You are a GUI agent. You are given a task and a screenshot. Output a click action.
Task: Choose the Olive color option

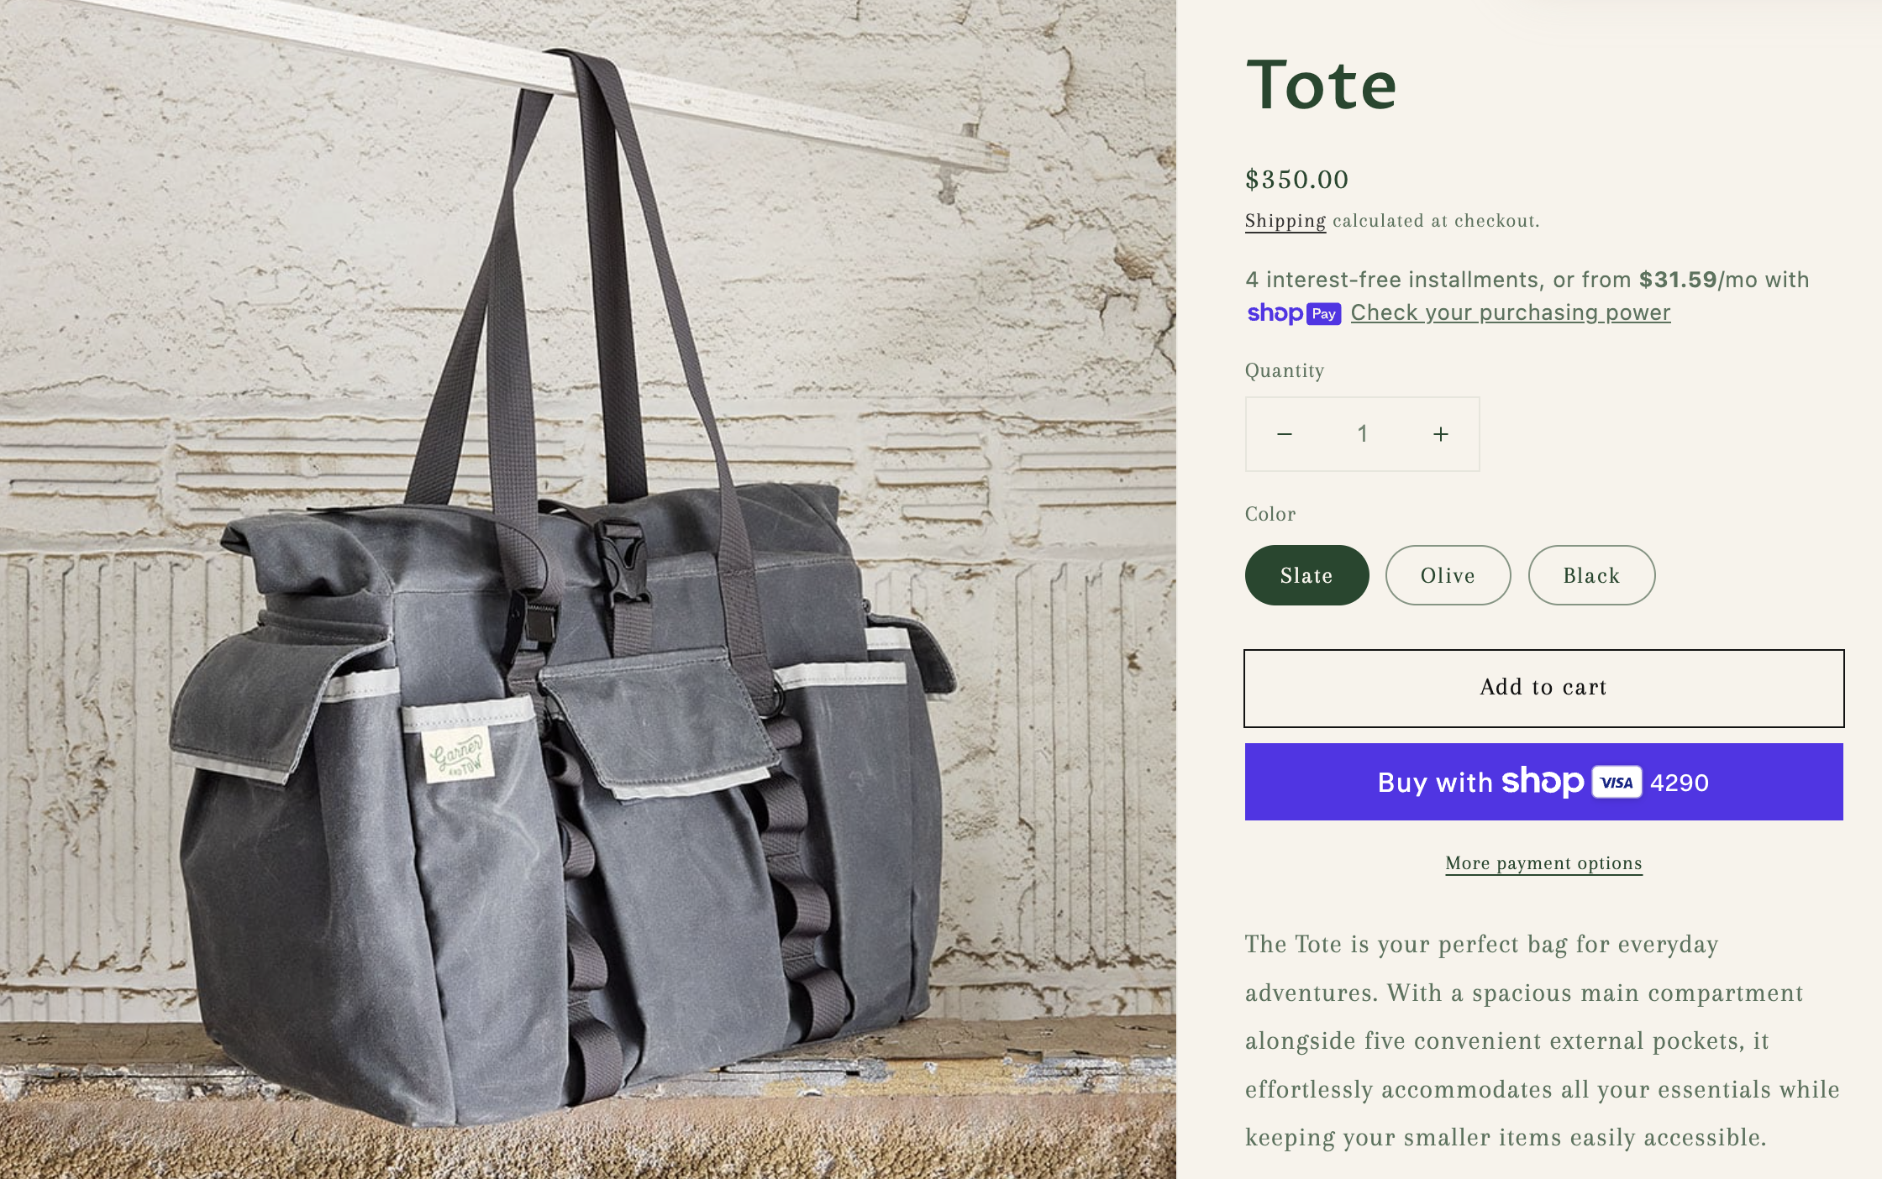click(x=1448, y=575)
